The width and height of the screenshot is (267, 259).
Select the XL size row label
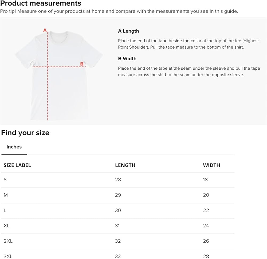pyautogui.click(x=6, y=226)
